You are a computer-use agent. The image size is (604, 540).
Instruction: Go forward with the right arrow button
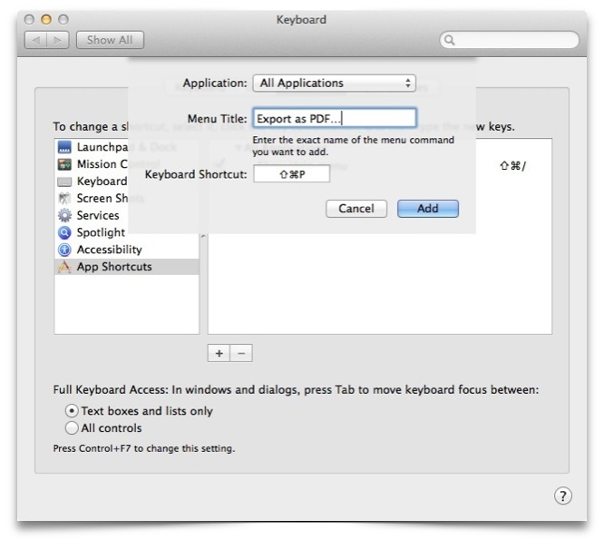coord(58,40)
